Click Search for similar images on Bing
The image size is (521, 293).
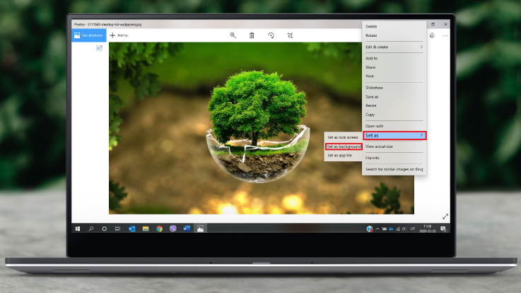point(393,169)
